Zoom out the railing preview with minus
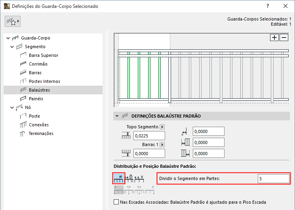The image size is (295, 210). 284,37
